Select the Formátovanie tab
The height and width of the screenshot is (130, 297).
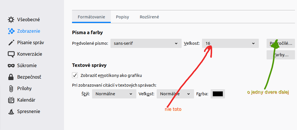coord(91,17)
